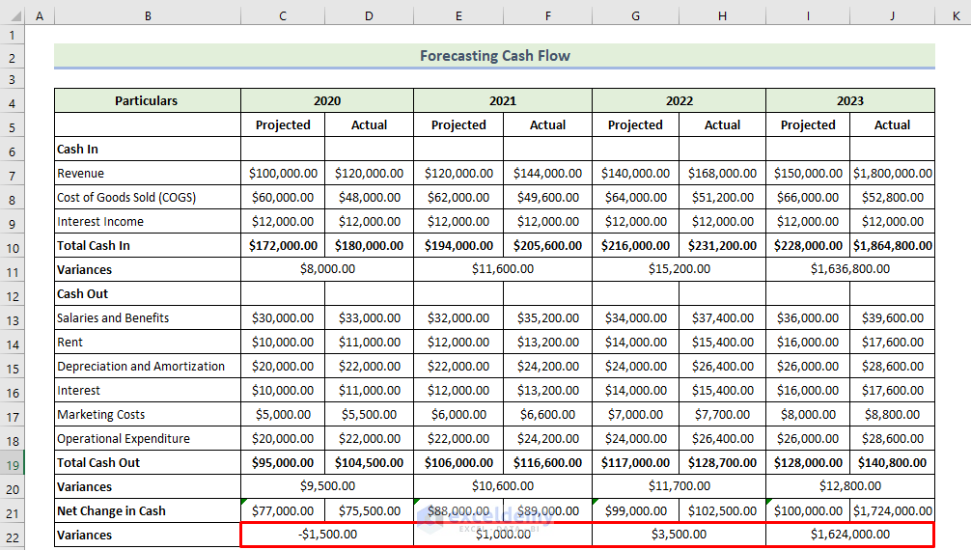Click 2021 actual Marketing Costs $6,600.00
971x550 pixels.
coord(547,415)
